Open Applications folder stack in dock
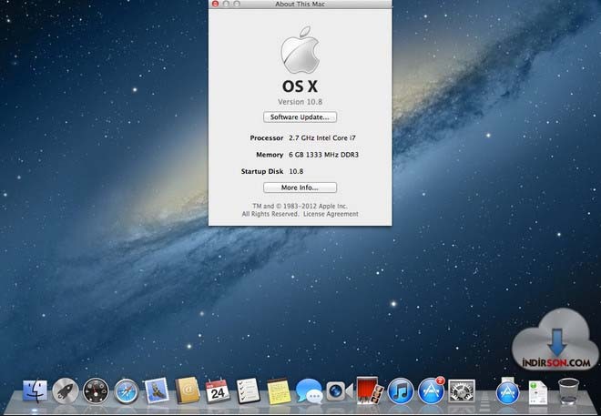601x416 pixels. tap(507, 391)
